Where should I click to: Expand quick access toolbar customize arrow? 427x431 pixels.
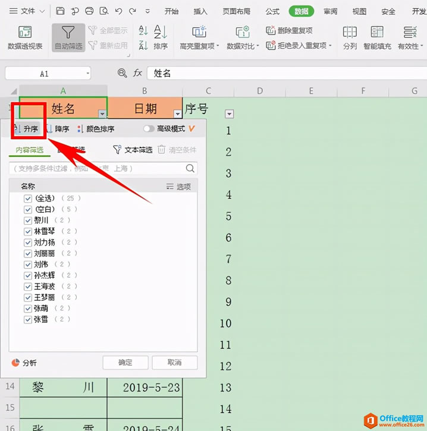(x=147, y=11)
